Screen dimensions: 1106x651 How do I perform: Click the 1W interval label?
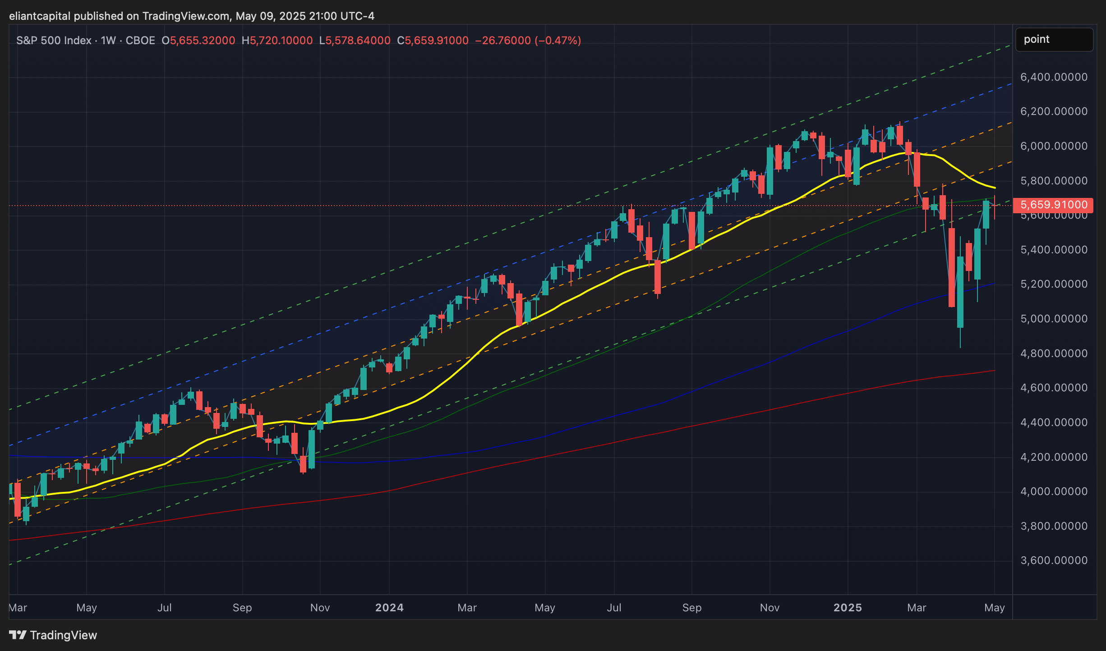click(x=108, y=41)
